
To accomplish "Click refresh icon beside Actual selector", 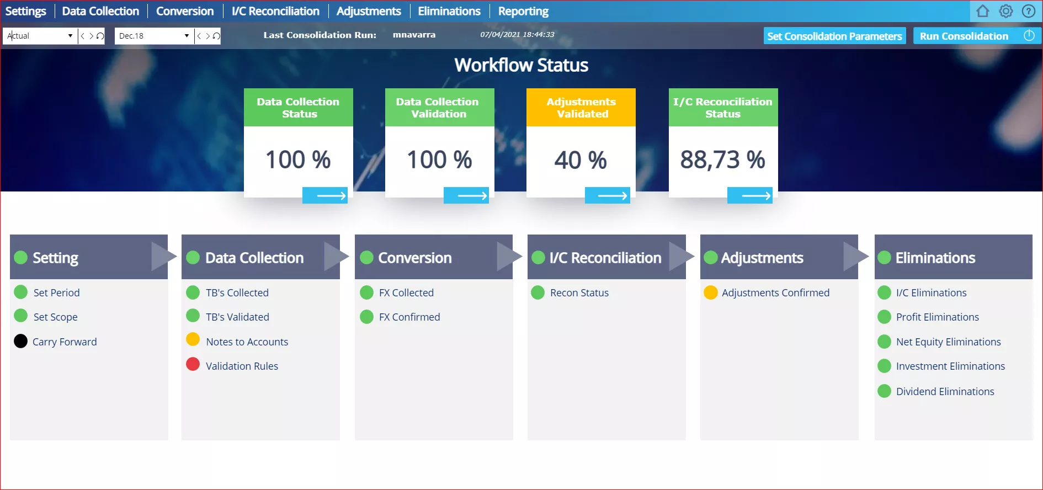I will [x=100, y=36].
